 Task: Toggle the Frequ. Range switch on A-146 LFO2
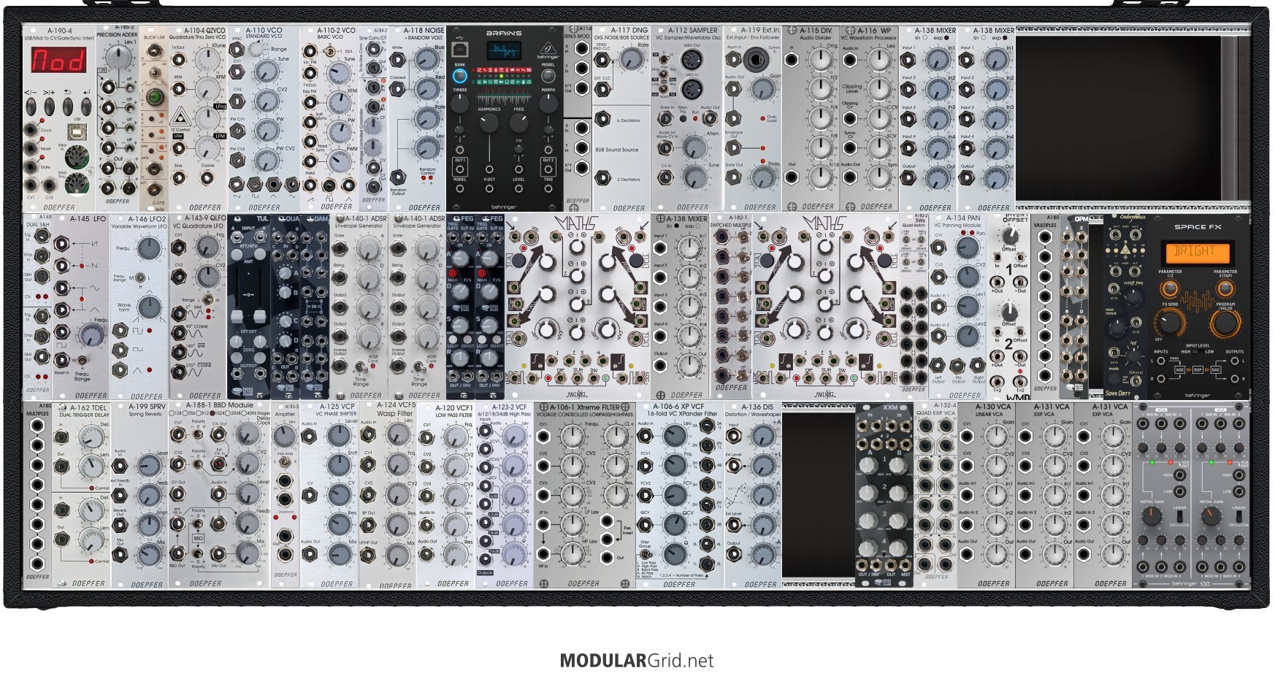pyautogui.click(x=140, y=278)
